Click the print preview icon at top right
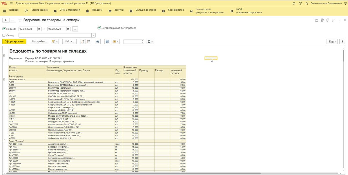348x175 pixels. point(328,20)
